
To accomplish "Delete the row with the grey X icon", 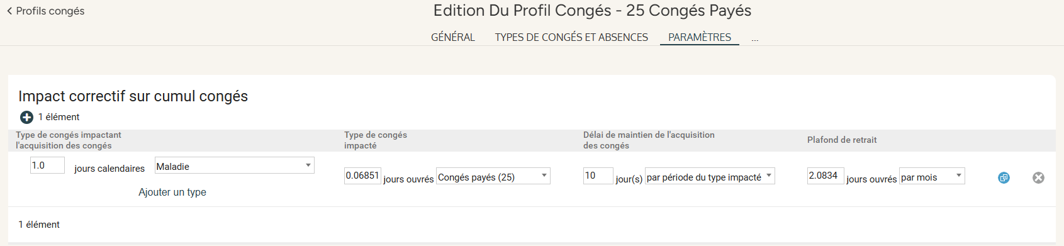I will pos(1038,178).
